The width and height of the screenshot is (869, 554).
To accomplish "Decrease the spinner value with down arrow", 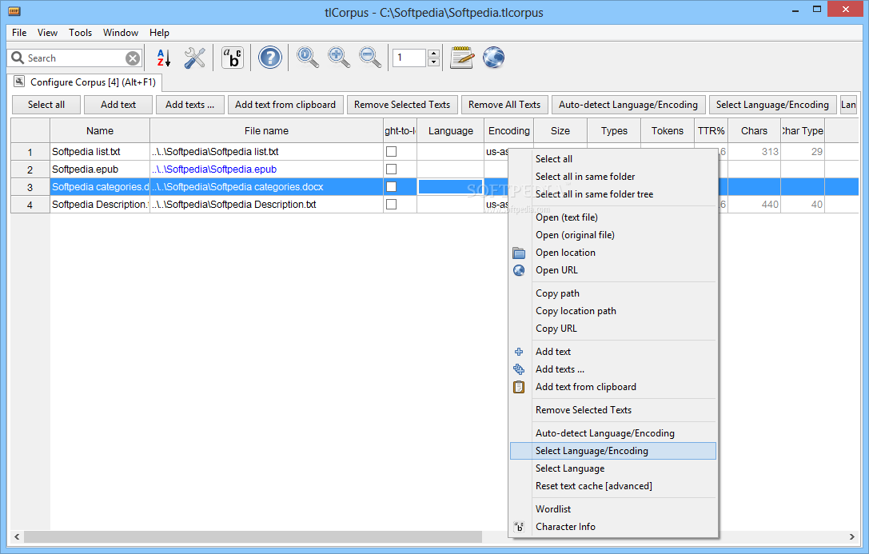I will (434, 62).
